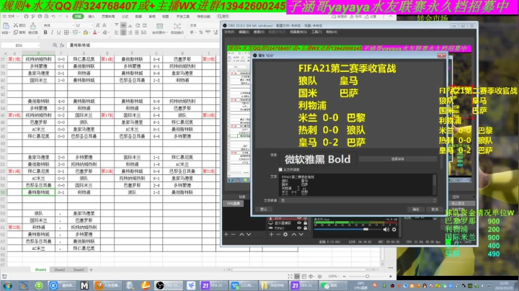Click the Cut scissors icon
Screen dimensions: 519x291
point(16,25)
